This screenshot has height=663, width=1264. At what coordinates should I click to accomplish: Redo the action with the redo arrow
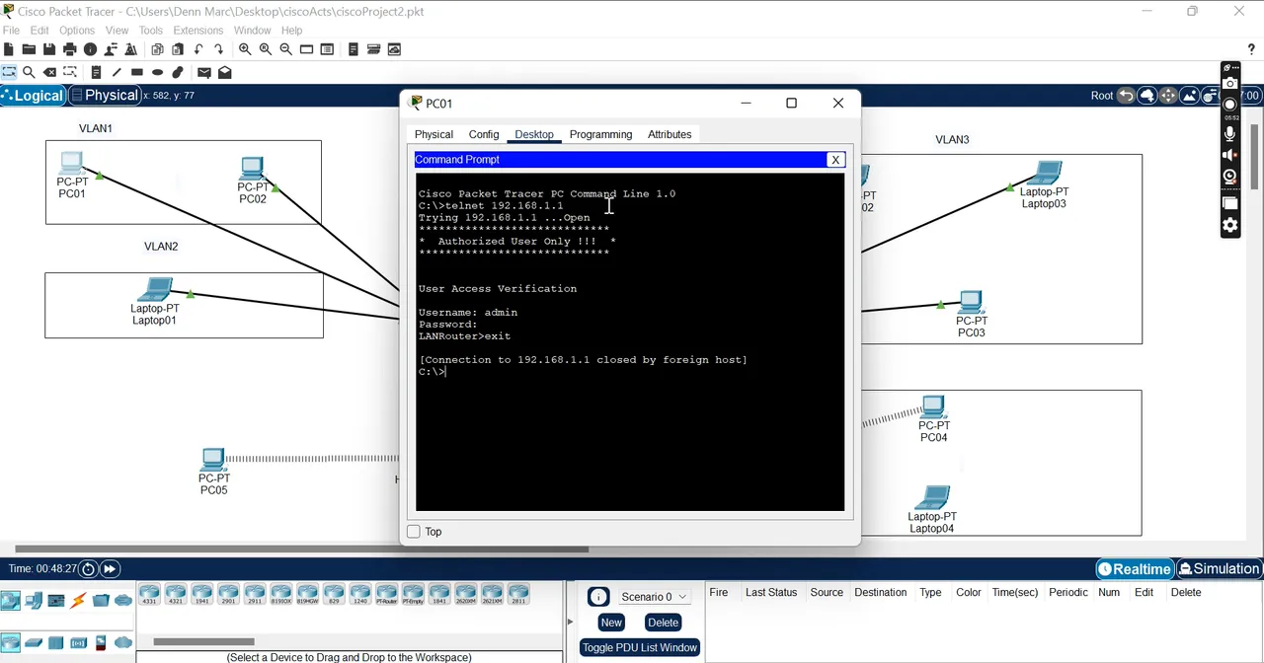click(x=219, y=49)
